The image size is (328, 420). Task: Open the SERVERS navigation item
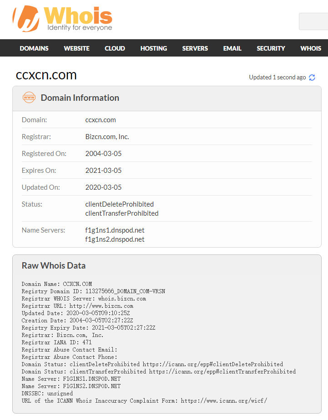click(195, 48)
